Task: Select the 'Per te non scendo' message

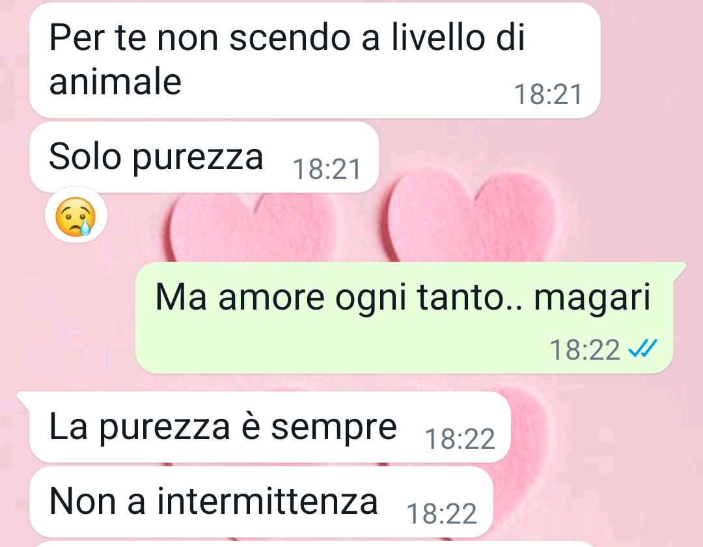Action: [315, 60]
